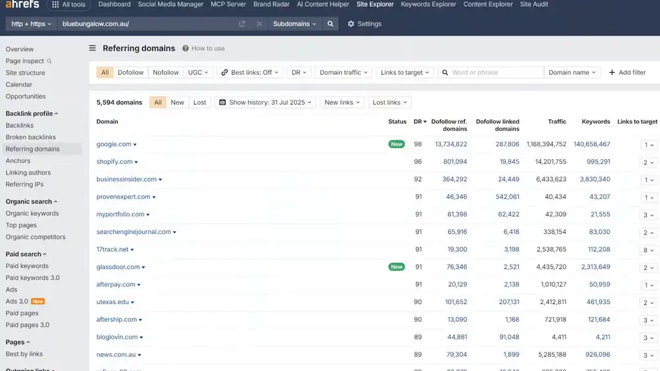Expand links to target for shopify.com row
Screen dimensions: 660x371
pyautogui.click(x=648, y=162)
